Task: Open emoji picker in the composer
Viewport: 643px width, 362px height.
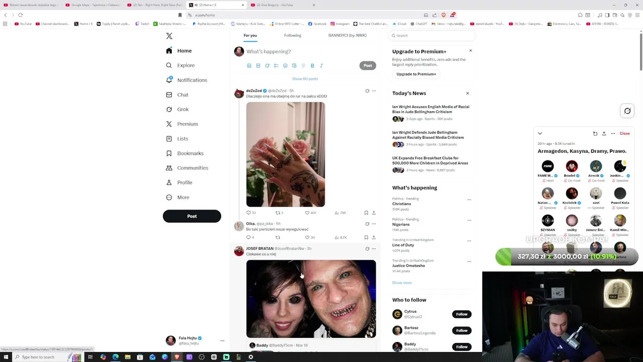Action: click(285, 66)
